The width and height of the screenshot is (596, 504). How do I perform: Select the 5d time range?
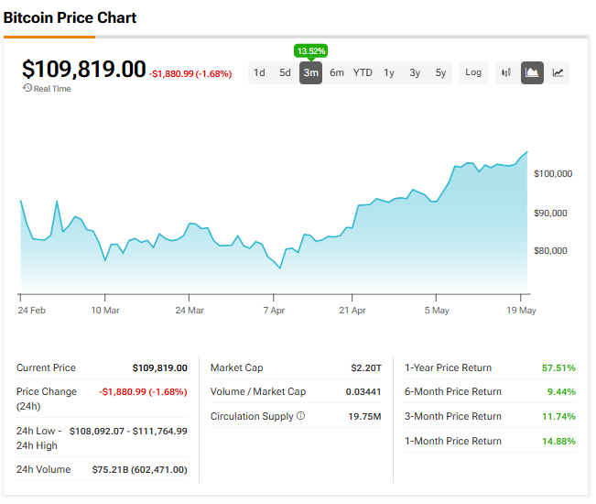click(285, 72)
